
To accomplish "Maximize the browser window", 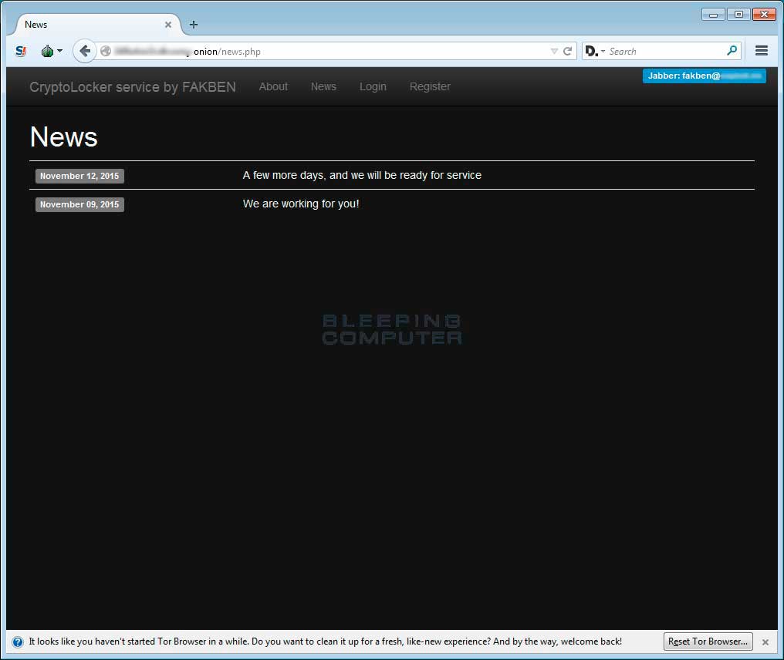I will (738, 15).
